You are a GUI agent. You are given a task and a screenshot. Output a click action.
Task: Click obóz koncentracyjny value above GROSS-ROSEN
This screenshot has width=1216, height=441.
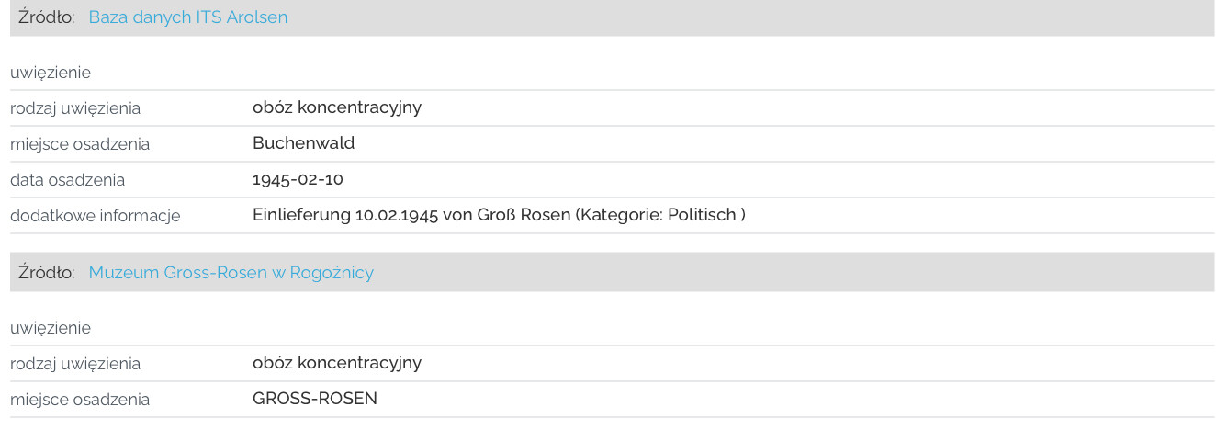click(337, 363)
